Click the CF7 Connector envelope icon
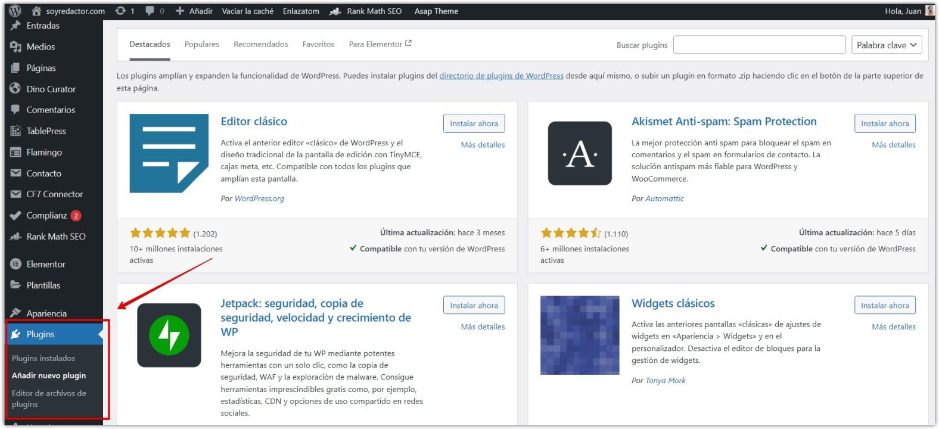 pos(15,194)
